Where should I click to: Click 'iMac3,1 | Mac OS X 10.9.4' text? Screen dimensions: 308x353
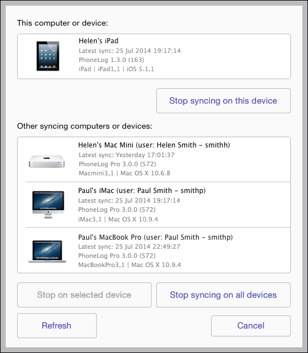118,219
